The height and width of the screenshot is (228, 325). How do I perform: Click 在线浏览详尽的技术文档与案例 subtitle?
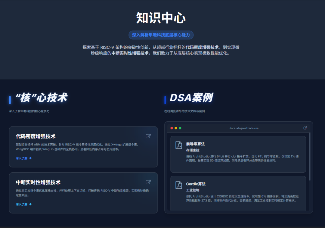184,111
